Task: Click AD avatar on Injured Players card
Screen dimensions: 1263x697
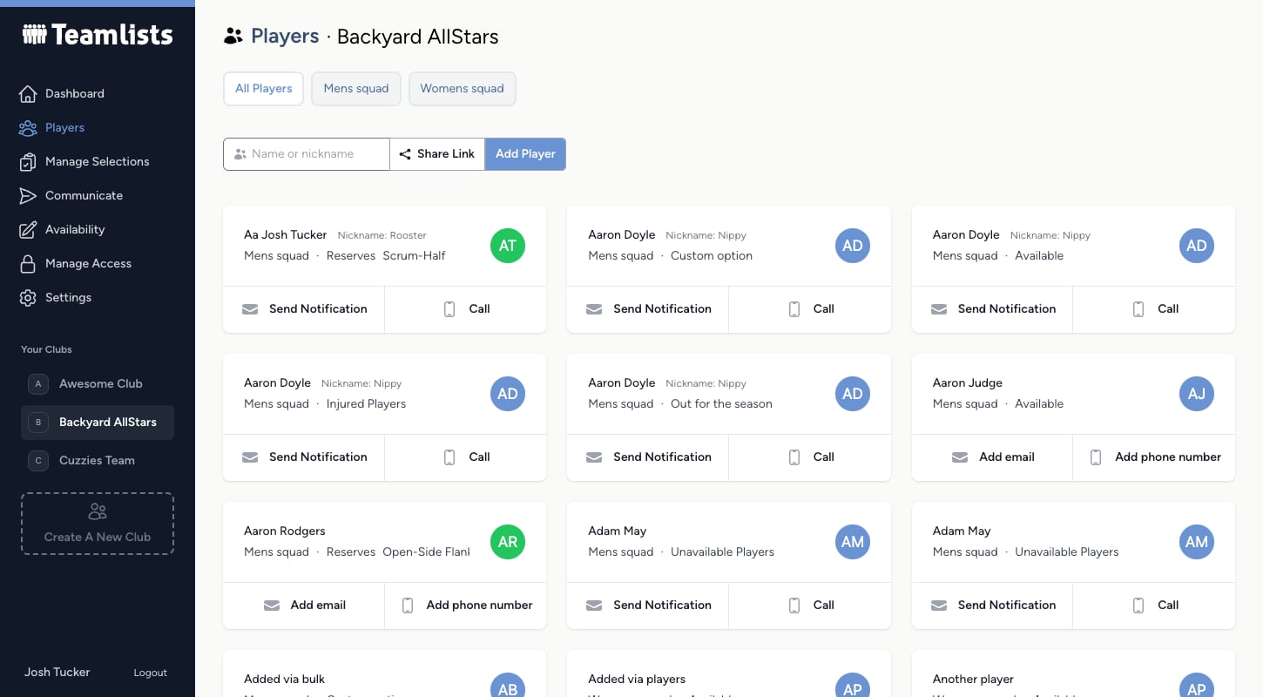Action: pyautogui.click(x=508, y=394)
